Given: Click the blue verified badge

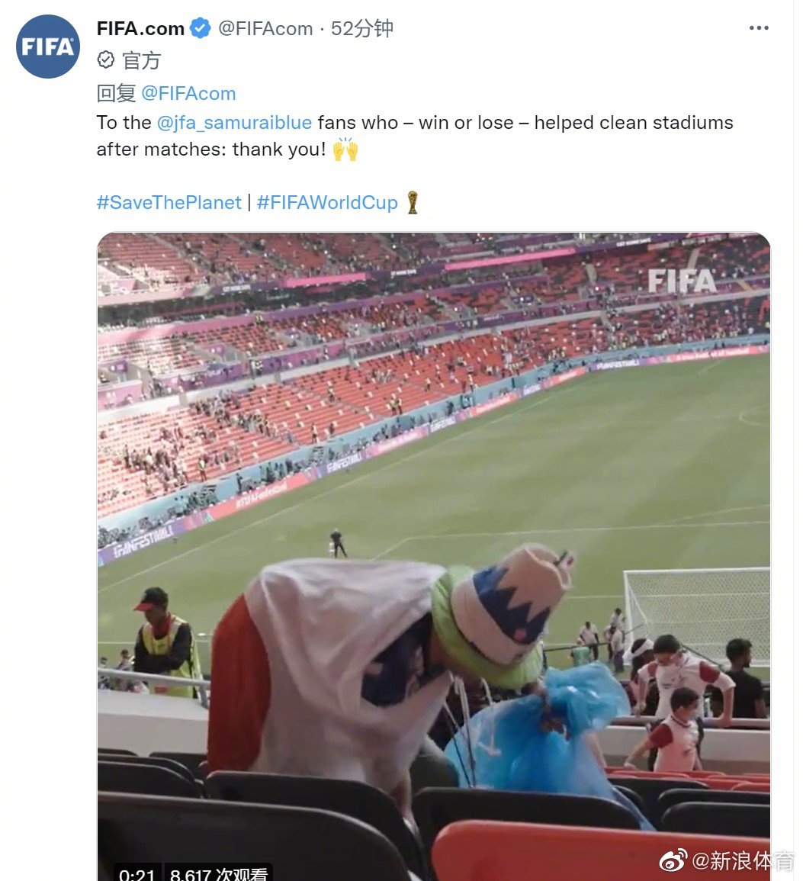Looking at the screenshot, I should point(201,28).
